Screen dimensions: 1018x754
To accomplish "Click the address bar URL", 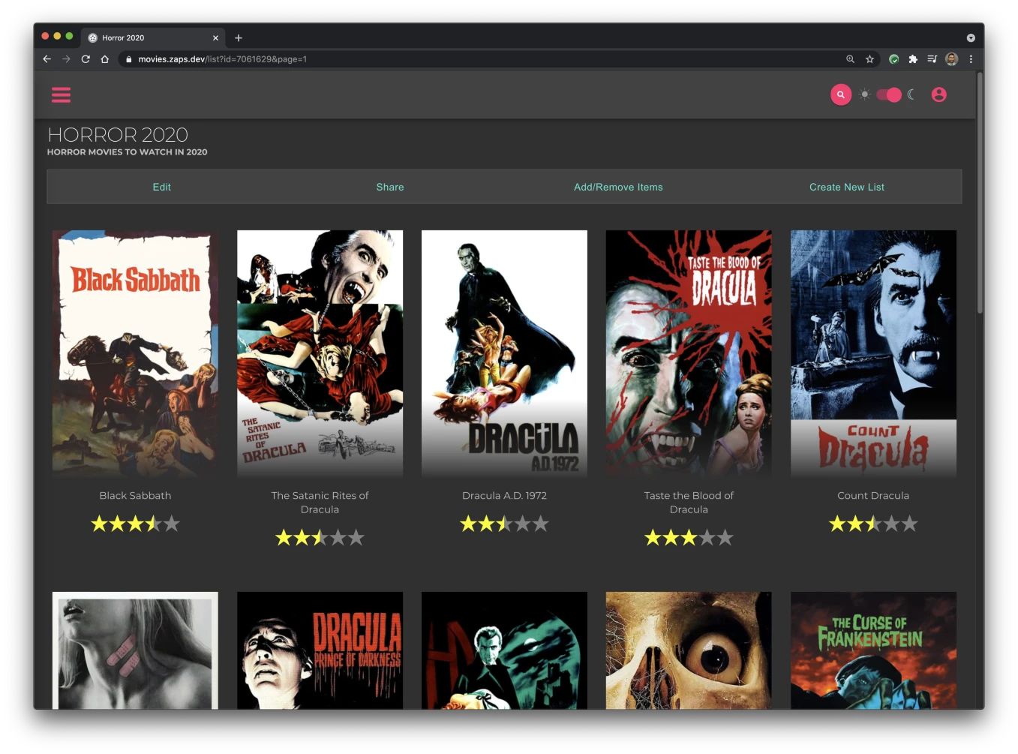I will [x=222, y=59].
